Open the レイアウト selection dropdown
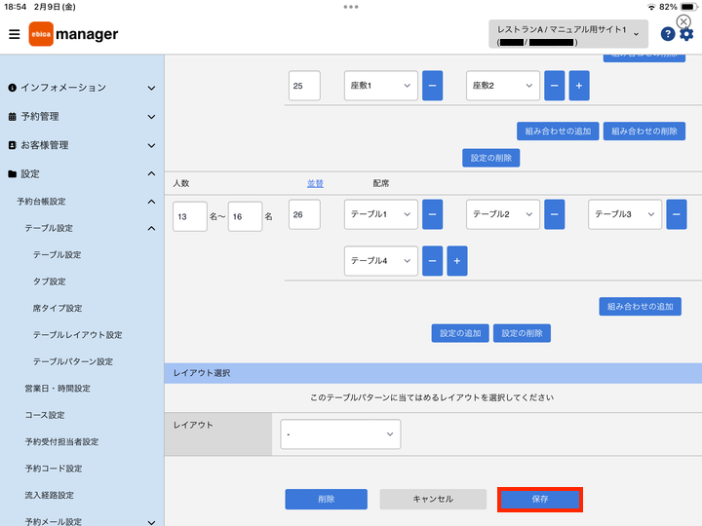This screenshot has width=702, height=526. 340,433
